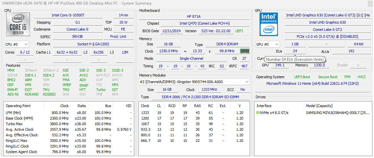
Task: Click the 24 EUs value
Action: tap(295, 51)
